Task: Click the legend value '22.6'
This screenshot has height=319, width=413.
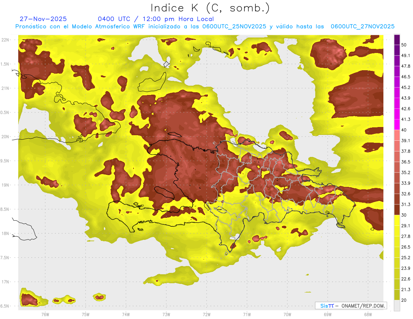Action: (x=406, y=279)
